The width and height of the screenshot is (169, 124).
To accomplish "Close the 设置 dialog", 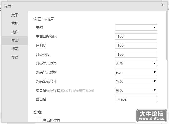I will 162,5.
